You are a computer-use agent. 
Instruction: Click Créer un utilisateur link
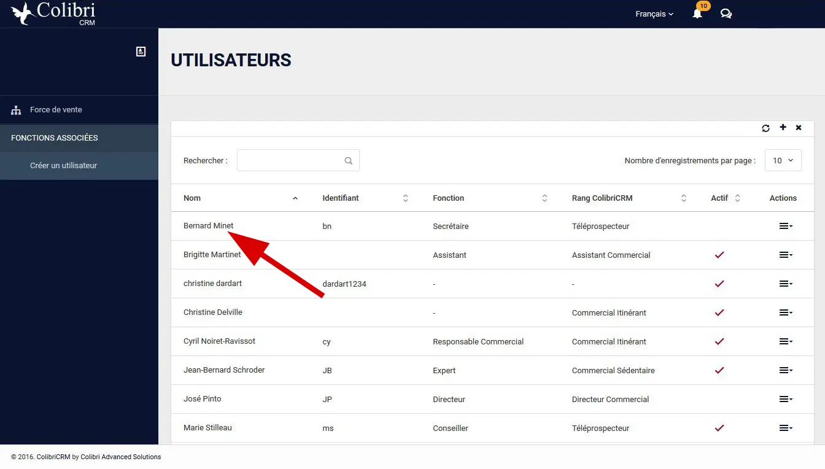[x=64, y=166]
